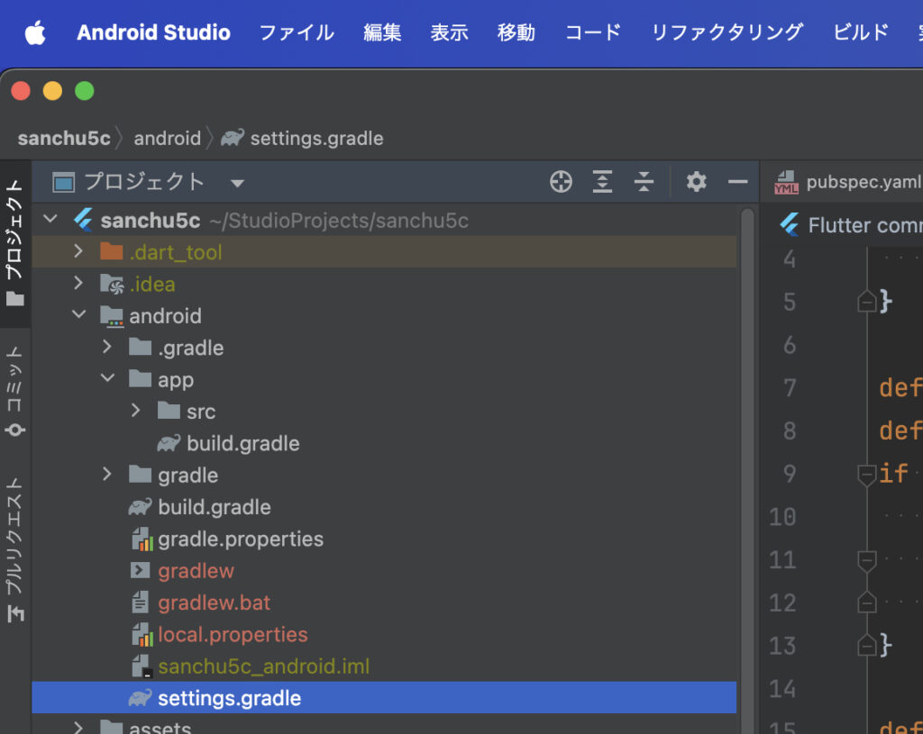Click fold marker on editor line 13
Viewport: 923px width, 734px height.
tap(866, 645)
